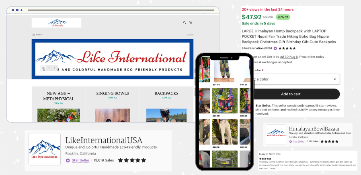The height and width of the screenshot is (175, 361).
Task: Open prayer flags thumbnail under New Age
Action: [x=59, y=115]
